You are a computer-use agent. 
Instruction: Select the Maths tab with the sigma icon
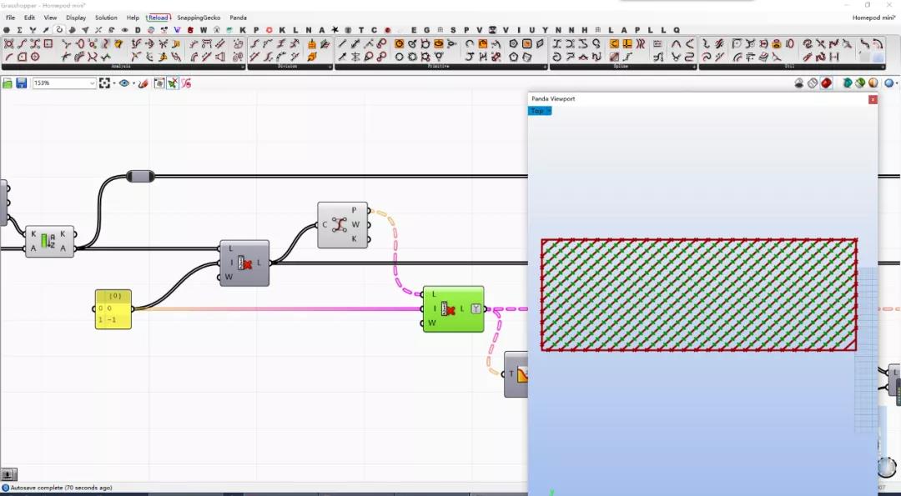click(x=19, y=30)
